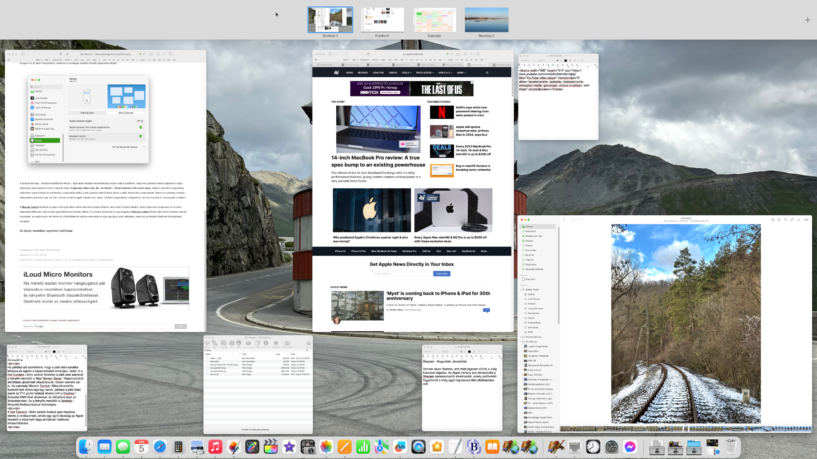Switch to Freeform space thumbnail

(x=382, y=20)
